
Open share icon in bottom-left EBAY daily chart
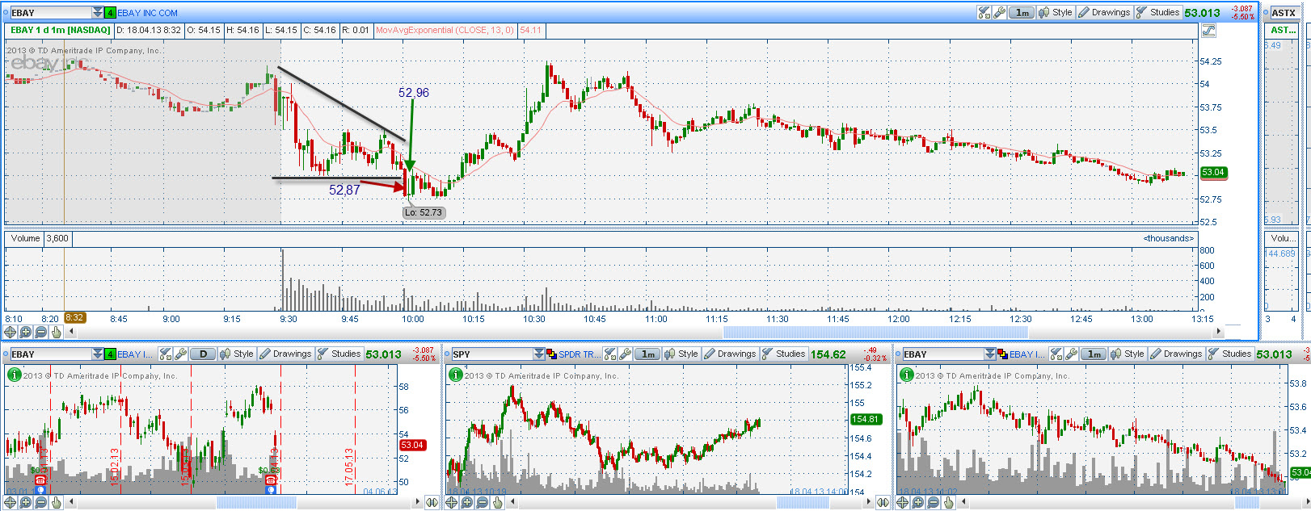[165, 354]
